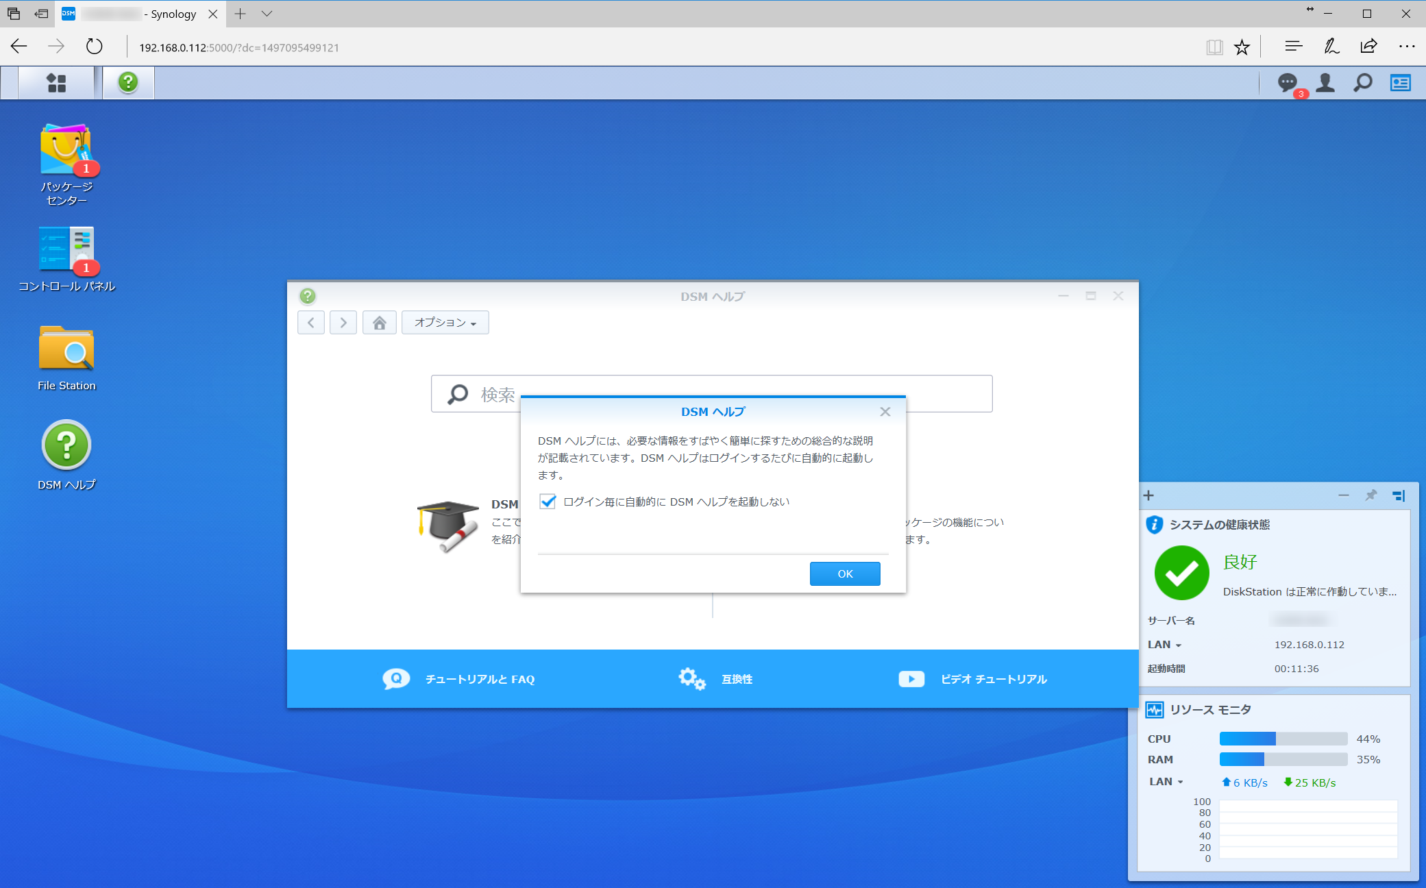Expand the LAN dropdown in Resource Monitor

(1166, 782)
